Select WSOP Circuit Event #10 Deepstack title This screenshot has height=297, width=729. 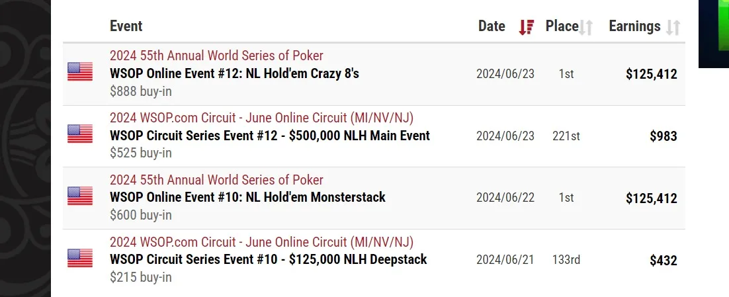(268, 259)
